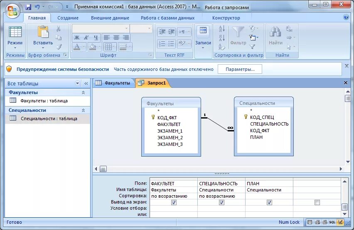Open Access help question mark icon
Image resolution: width=354 pixels, height=230 pixels.
(346, 17)
